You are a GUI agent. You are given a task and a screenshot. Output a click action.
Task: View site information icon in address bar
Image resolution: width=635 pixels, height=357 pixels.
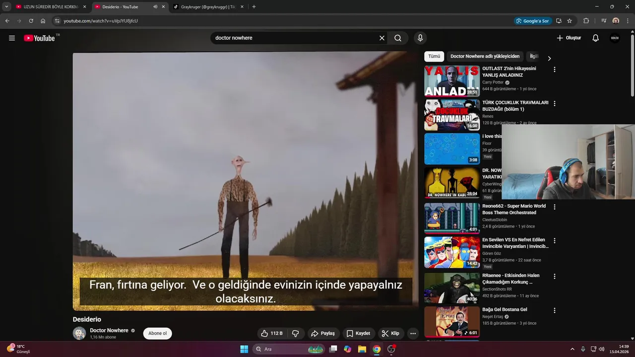[x=57, y=21]
